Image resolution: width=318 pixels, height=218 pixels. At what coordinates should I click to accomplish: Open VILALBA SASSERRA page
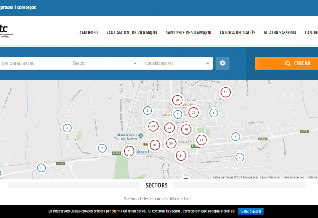pyautogui.click(x=280, y=33)
